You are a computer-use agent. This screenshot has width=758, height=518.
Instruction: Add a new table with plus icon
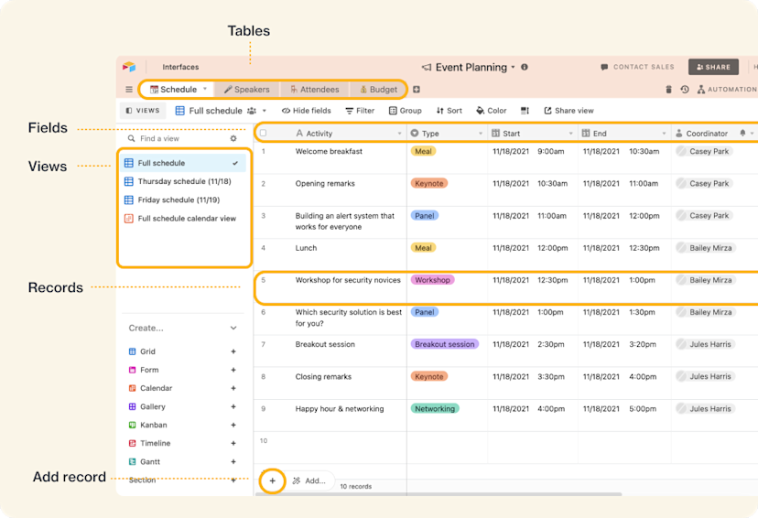click(x=417, y=90)
